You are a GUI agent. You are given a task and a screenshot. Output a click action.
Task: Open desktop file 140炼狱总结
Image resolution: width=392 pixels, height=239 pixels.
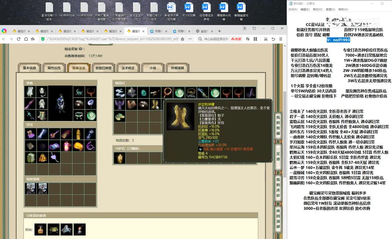pyautogui.click(x=67, y=10)
